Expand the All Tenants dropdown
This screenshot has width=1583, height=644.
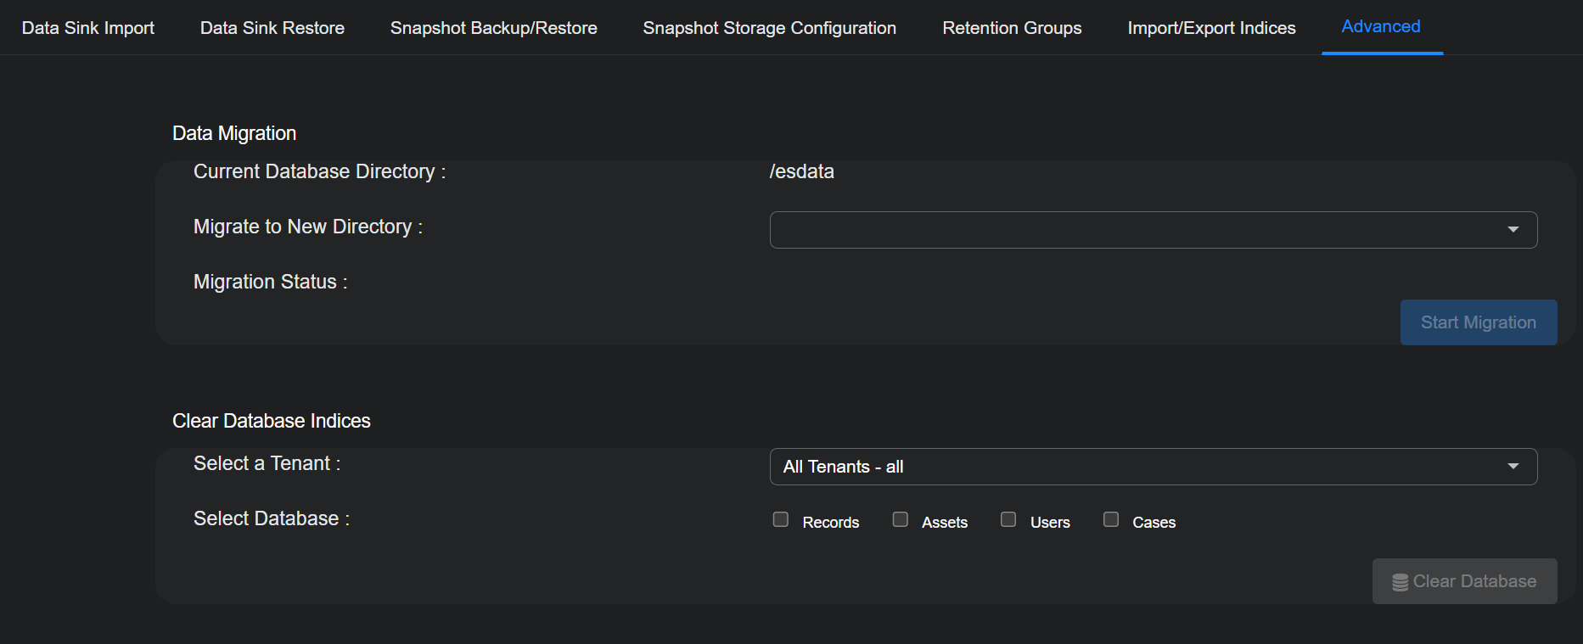pos(1153,467)
